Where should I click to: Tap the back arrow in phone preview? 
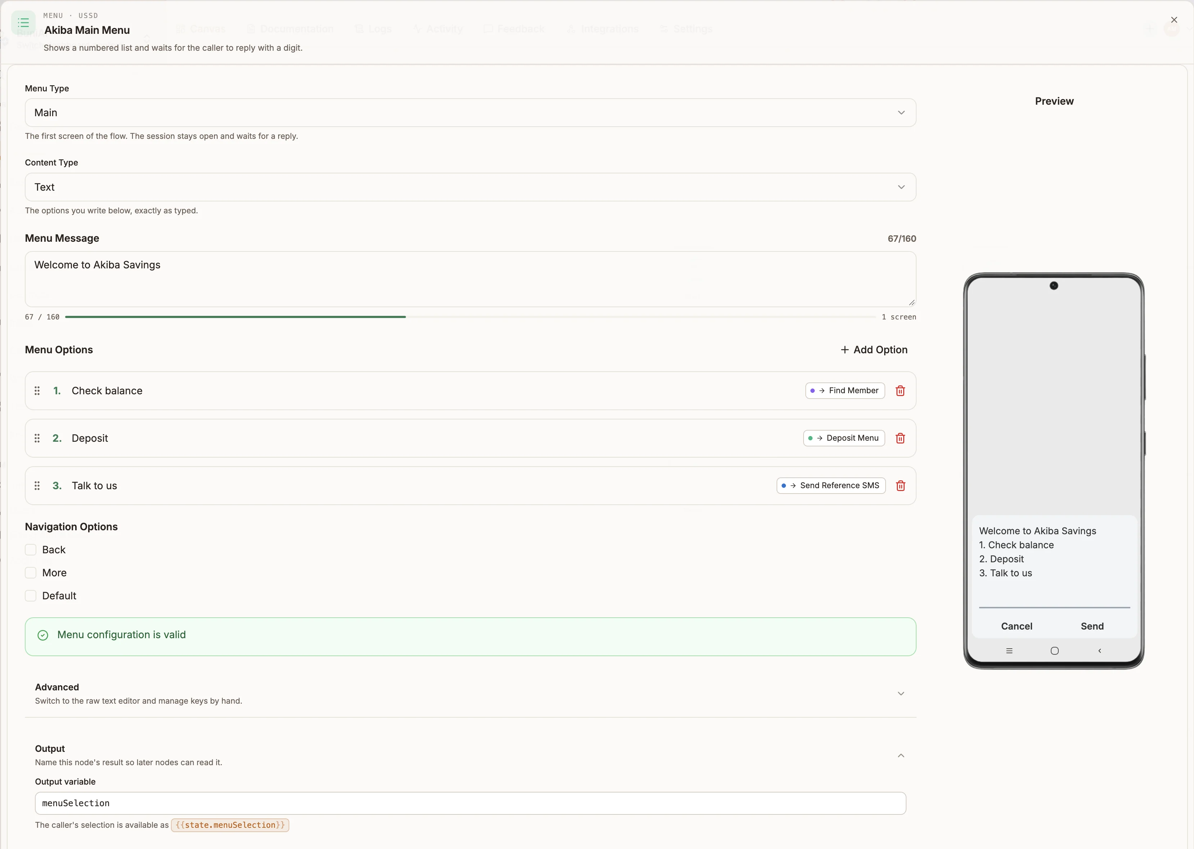click(1099, 651)
